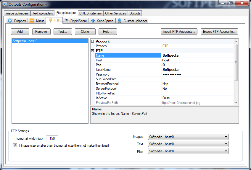Open the Images FTP account dropdown

coord(188,137)
